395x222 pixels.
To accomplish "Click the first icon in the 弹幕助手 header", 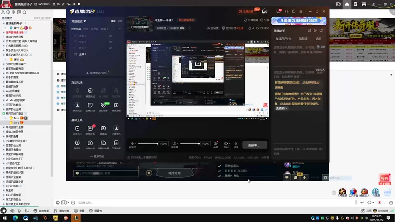I will 309,30.
